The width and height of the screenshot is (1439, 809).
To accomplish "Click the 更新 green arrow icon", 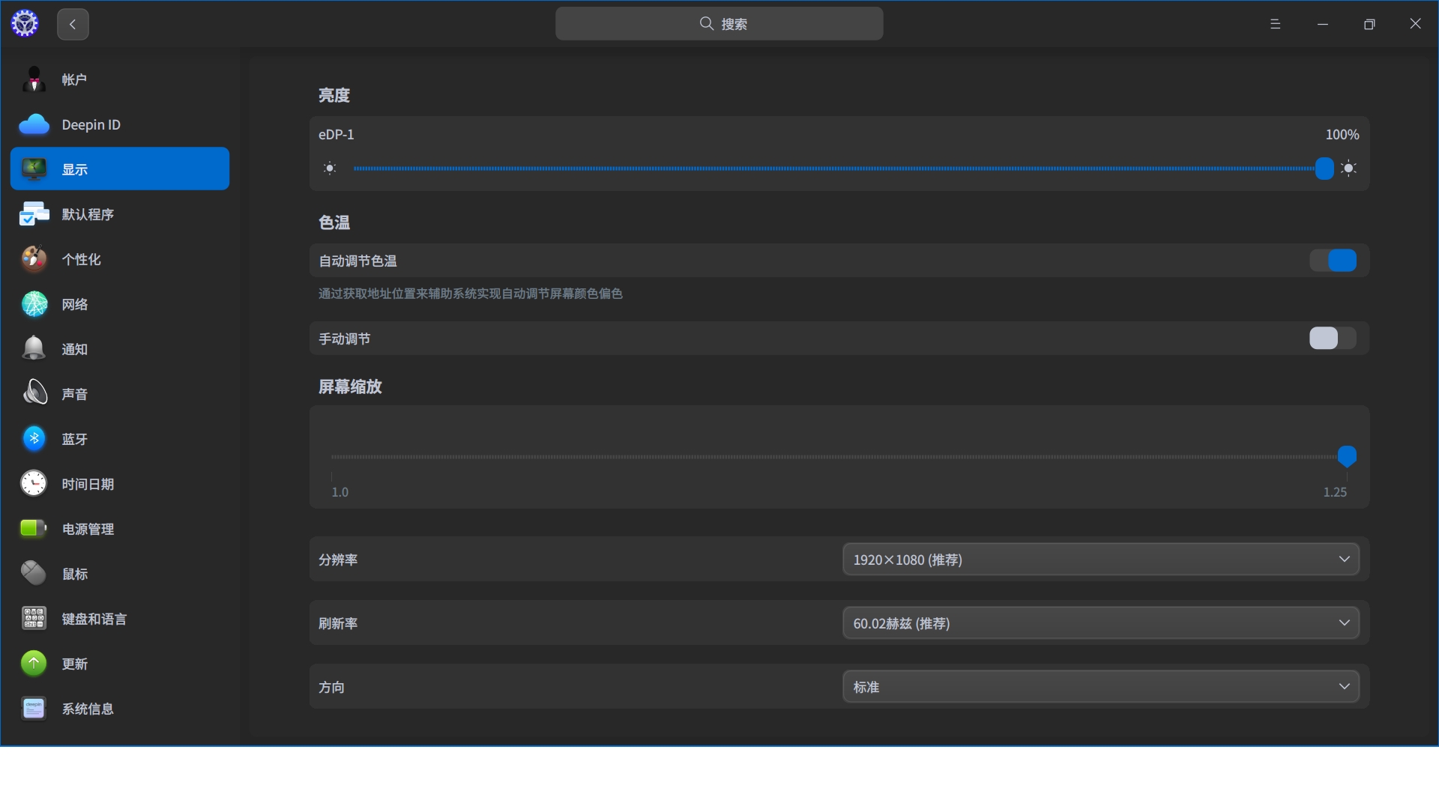I will pos(34,664).
